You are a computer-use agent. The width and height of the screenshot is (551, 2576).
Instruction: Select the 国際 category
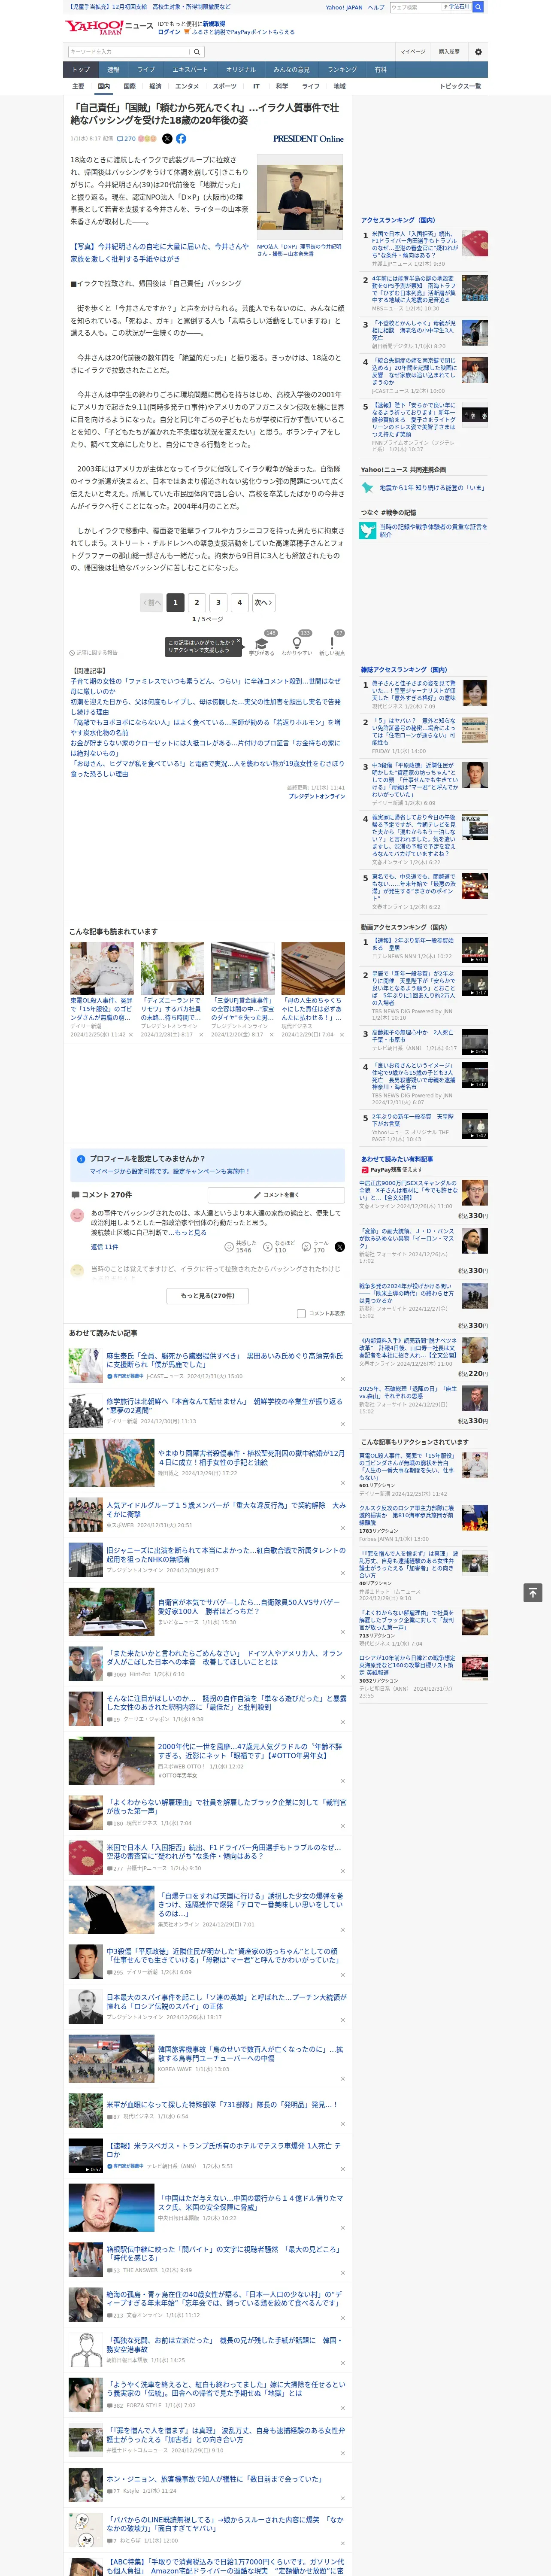(x=129, y=86)
